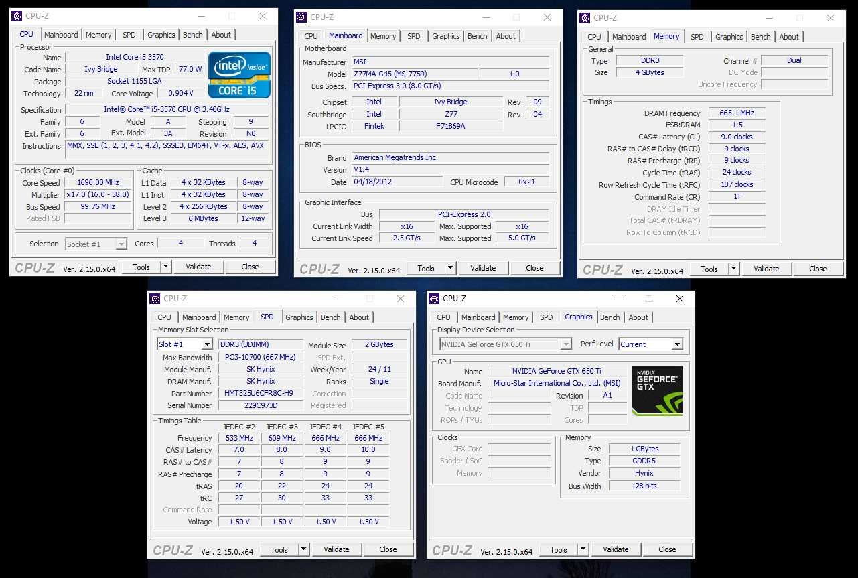
Task: Click Validate button in Memory window
Action: [766, 269]
